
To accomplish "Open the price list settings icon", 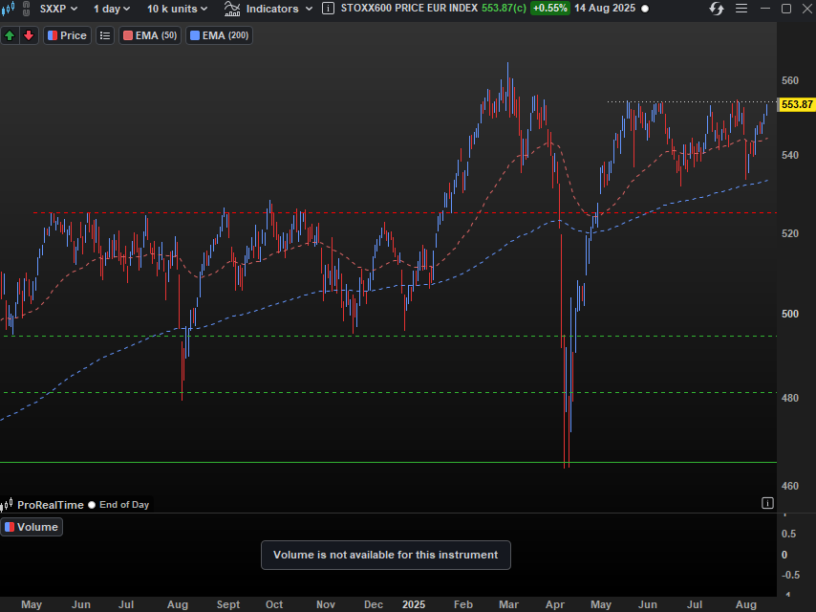I will (x=105, y=35).
